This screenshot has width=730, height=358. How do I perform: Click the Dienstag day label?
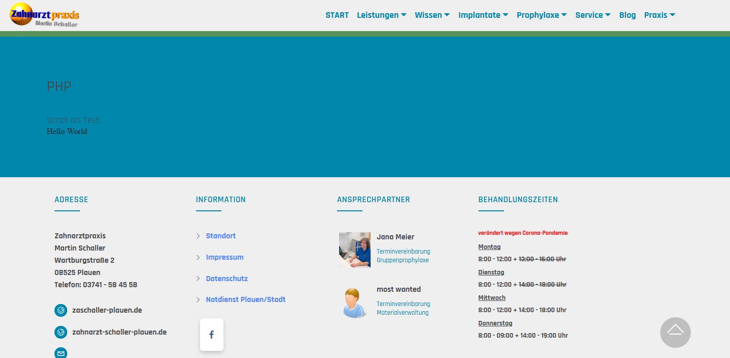(491, 272)
